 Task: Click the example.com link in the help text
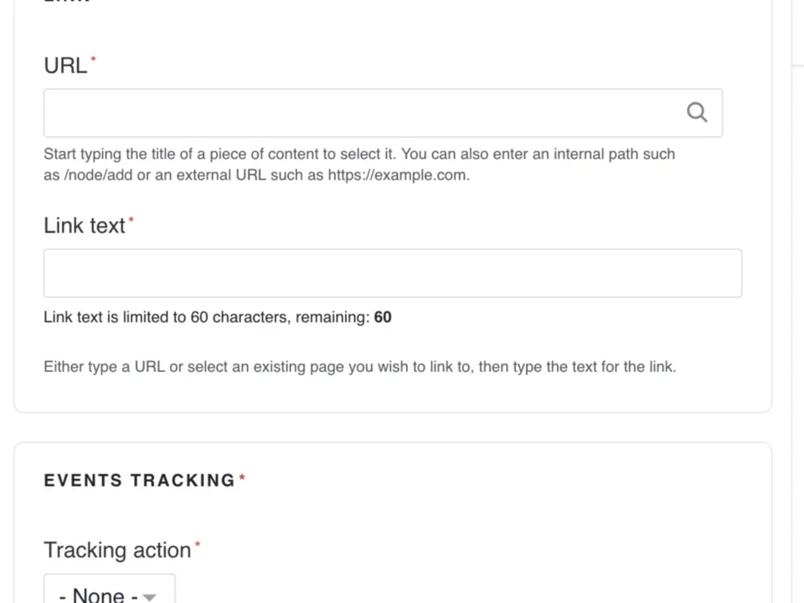[397, 175]
